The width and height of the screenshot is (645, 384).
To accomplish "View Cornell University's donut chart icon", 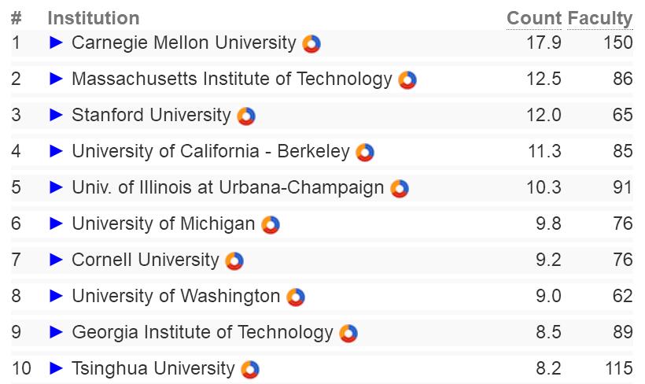I will 234,261.
